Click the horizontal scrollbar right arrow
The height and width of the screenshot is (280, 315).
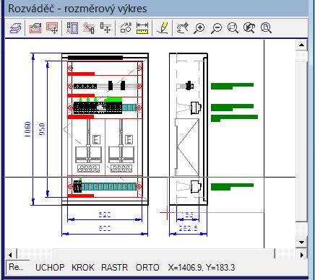(x=302, y=255)
